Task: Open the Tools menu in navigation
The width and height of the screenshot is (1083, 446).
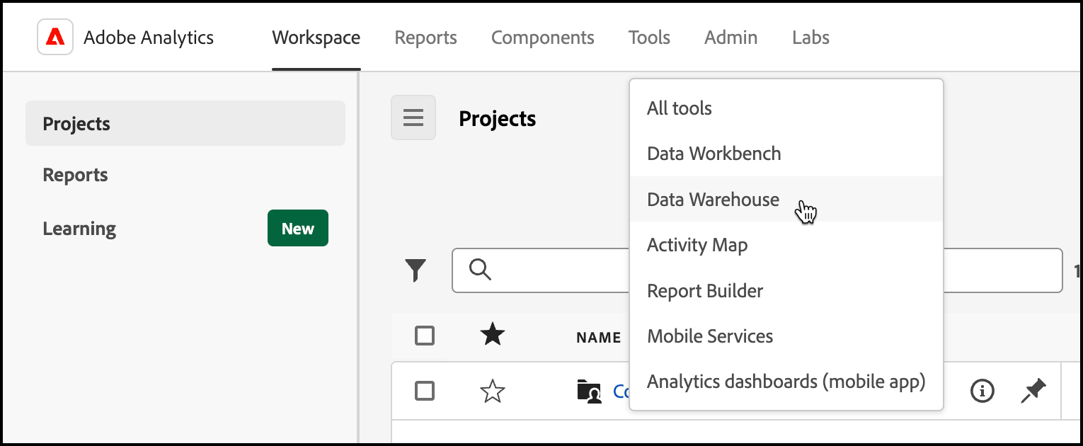Action: point(649,38)
